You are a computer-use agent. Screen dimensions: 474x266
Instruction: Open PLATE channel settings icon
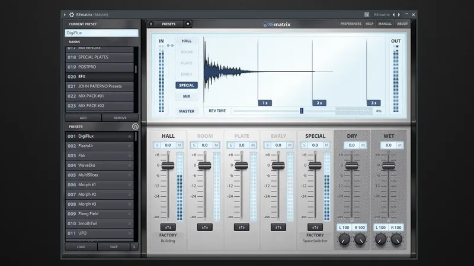point(242,227)
